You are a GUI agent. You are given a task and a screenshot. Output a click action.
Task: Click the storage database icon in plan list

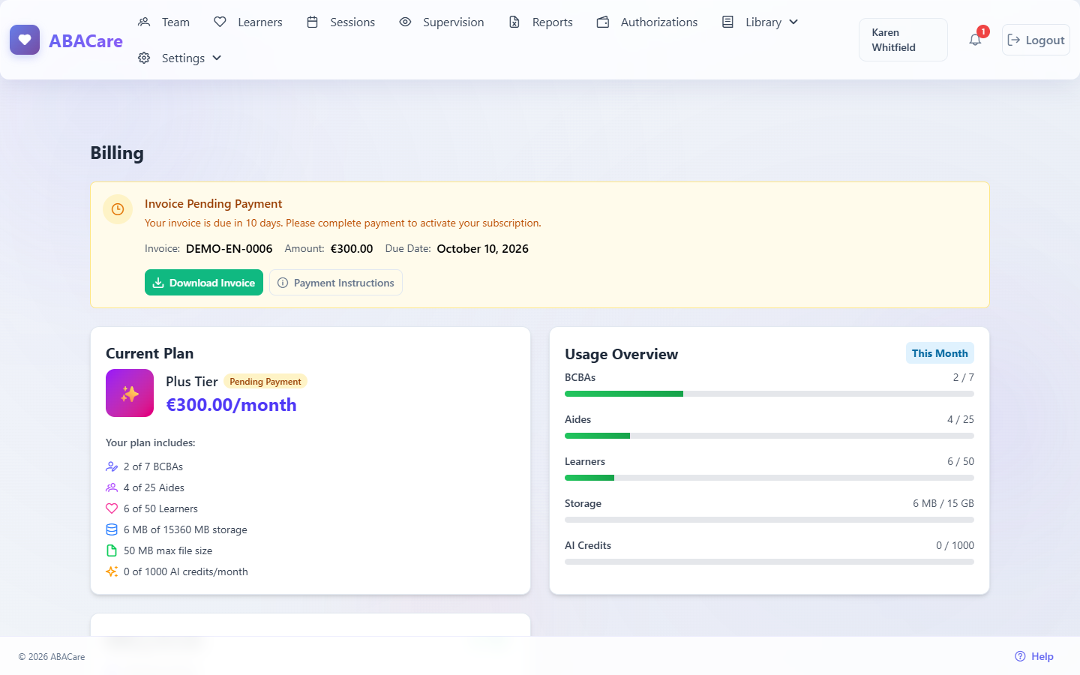coord(112,529)
